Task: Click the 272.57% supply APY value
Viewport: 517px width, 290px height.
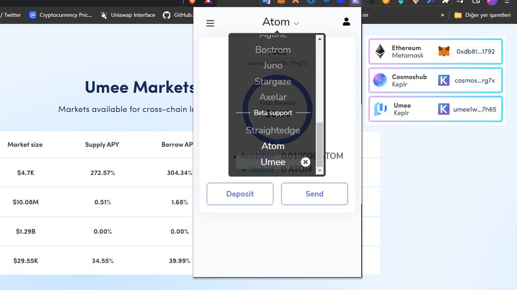Action: (102, 173)
